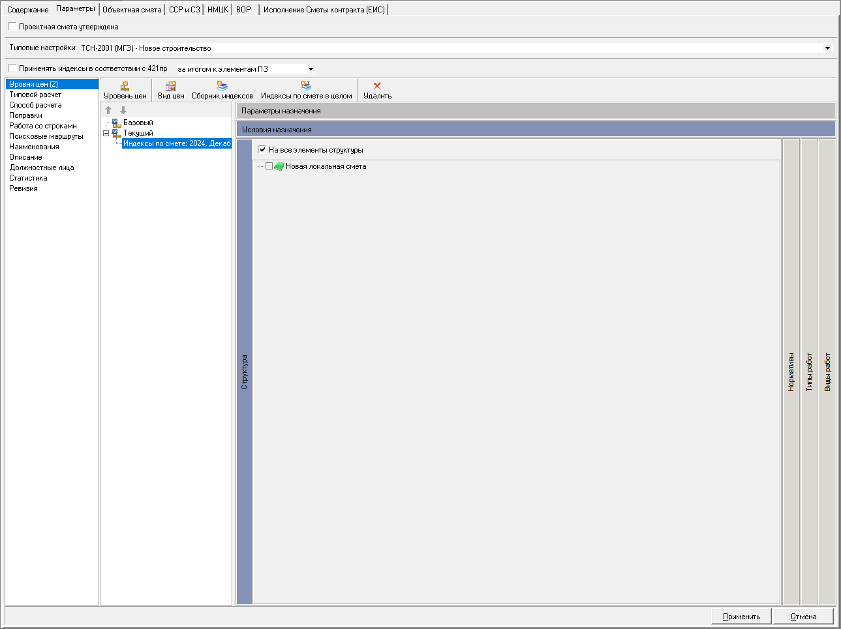Open за итогом к элементам ПЗ dropdown
Screen dimensions: 841x629
pyautogui.click(x=311, y=69)
